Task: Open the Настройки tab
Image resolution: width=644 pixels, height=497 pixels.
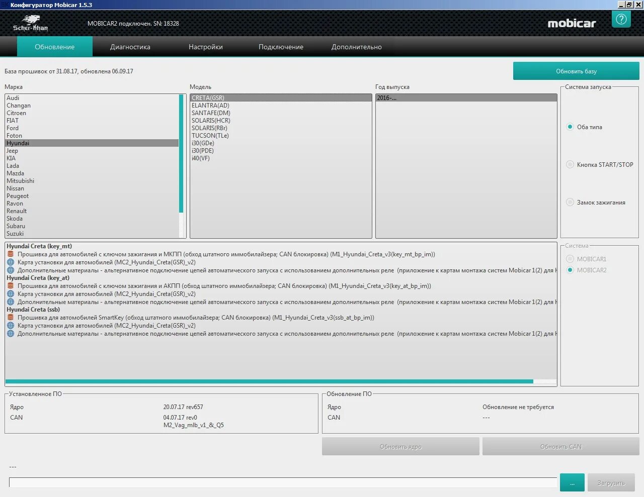Action: point(206,47)
